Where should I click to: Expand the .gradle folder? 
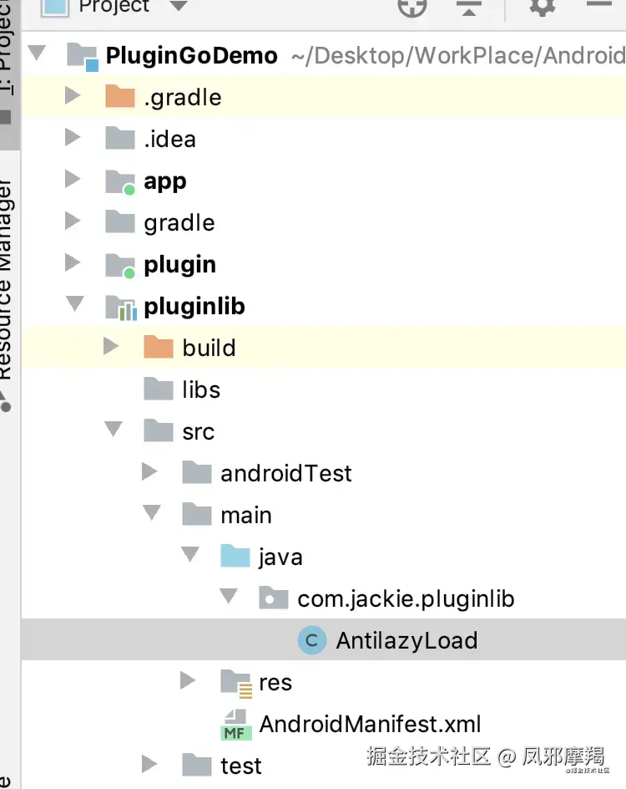pos(73,97)
